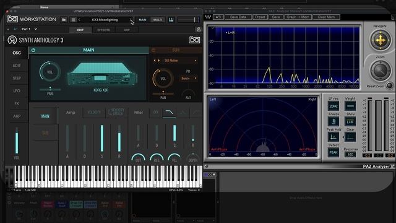This screenshot has width=396, height=223.
Task: Toggle LF res 20Hz button
Action: pos(334,106)
